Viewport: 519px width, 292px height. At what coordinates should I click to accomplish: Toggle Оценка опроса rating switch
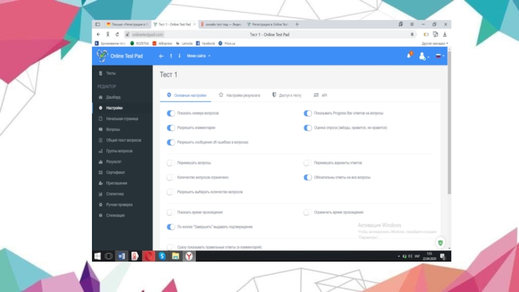point(308,128)
